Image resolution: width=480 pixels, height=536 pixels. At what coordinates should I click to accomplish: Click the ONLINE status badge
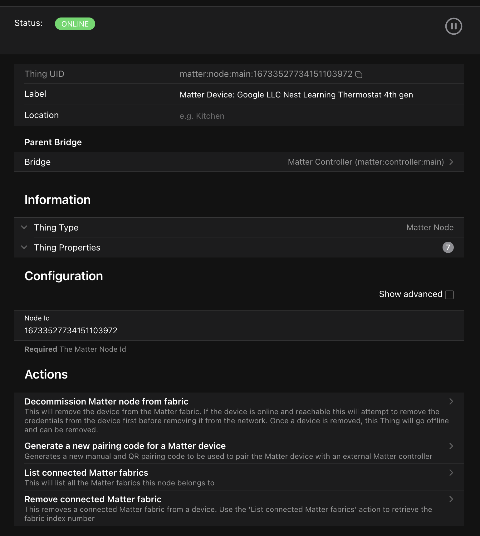point(75,24)
